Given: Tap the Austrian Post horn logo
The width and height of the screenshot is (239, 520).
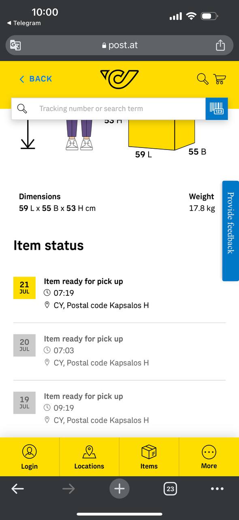Looking at the screenshot, I should [x=119, y=79].
